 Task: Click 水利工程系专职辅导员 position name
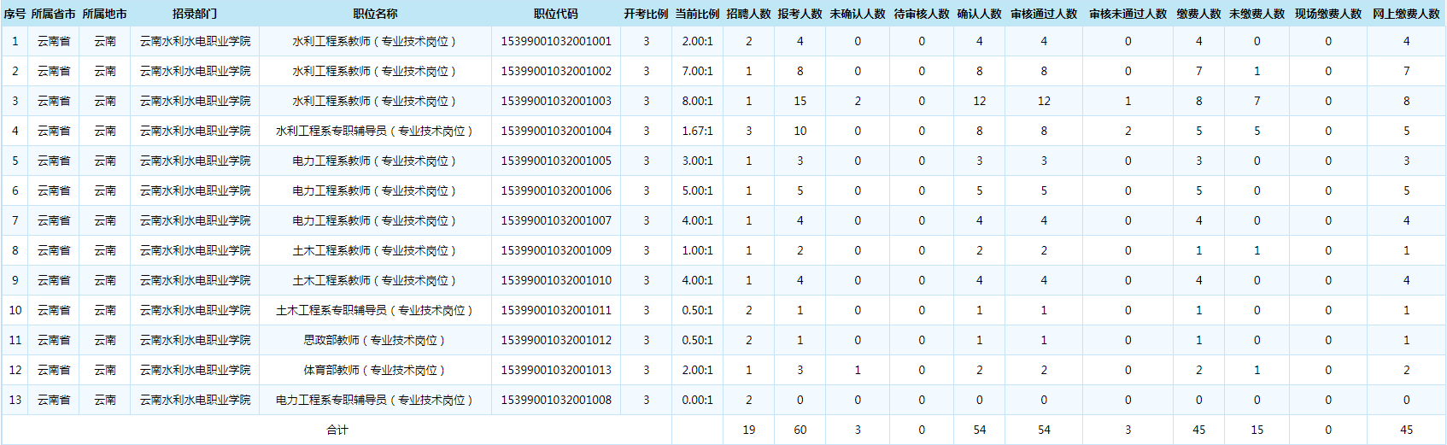click(375, 131)
